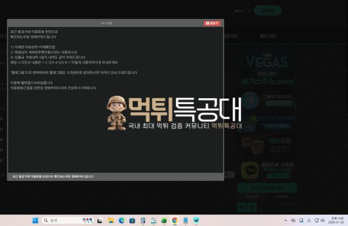Click the wide green button under KakaoTalk
Image resolution: width=348 pixels, height=226 pixels.
(x=267, y=188)
